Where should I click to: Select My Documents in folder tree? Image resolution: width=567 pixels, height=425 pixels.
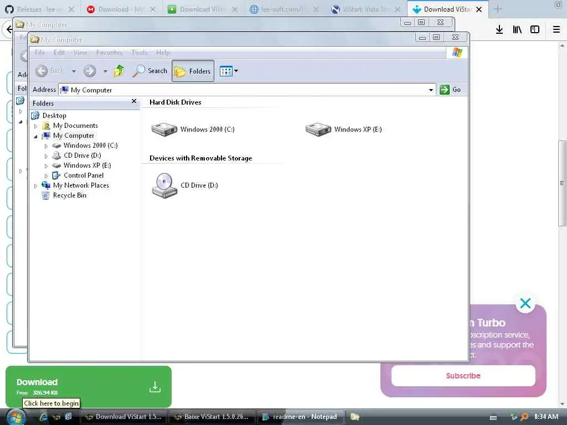75,126
